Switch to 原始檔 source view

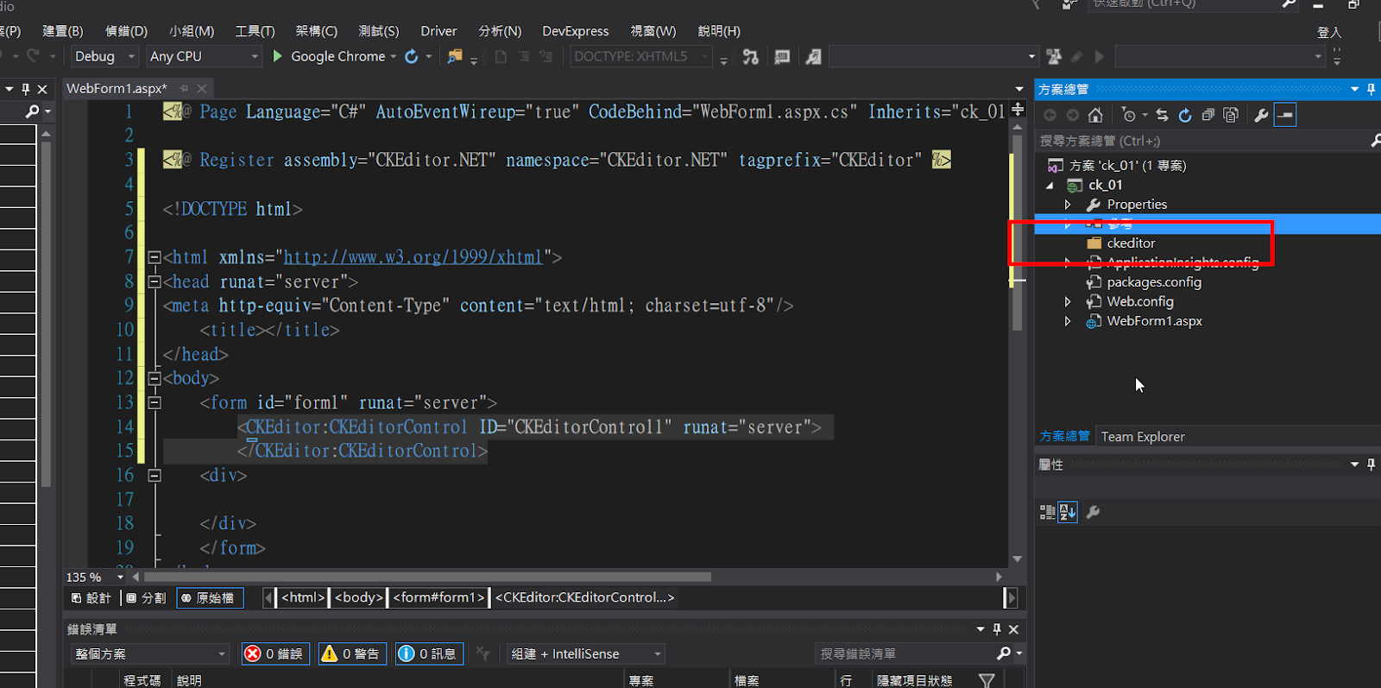point(210,597)
